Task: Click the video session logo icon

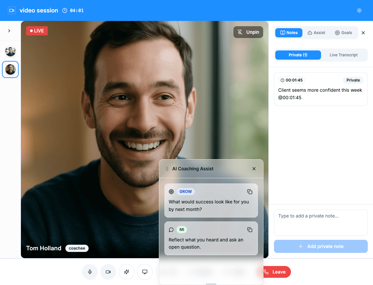Action: point(12,10)
